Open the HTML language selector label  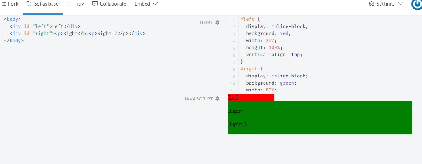(x=206, y=23)
